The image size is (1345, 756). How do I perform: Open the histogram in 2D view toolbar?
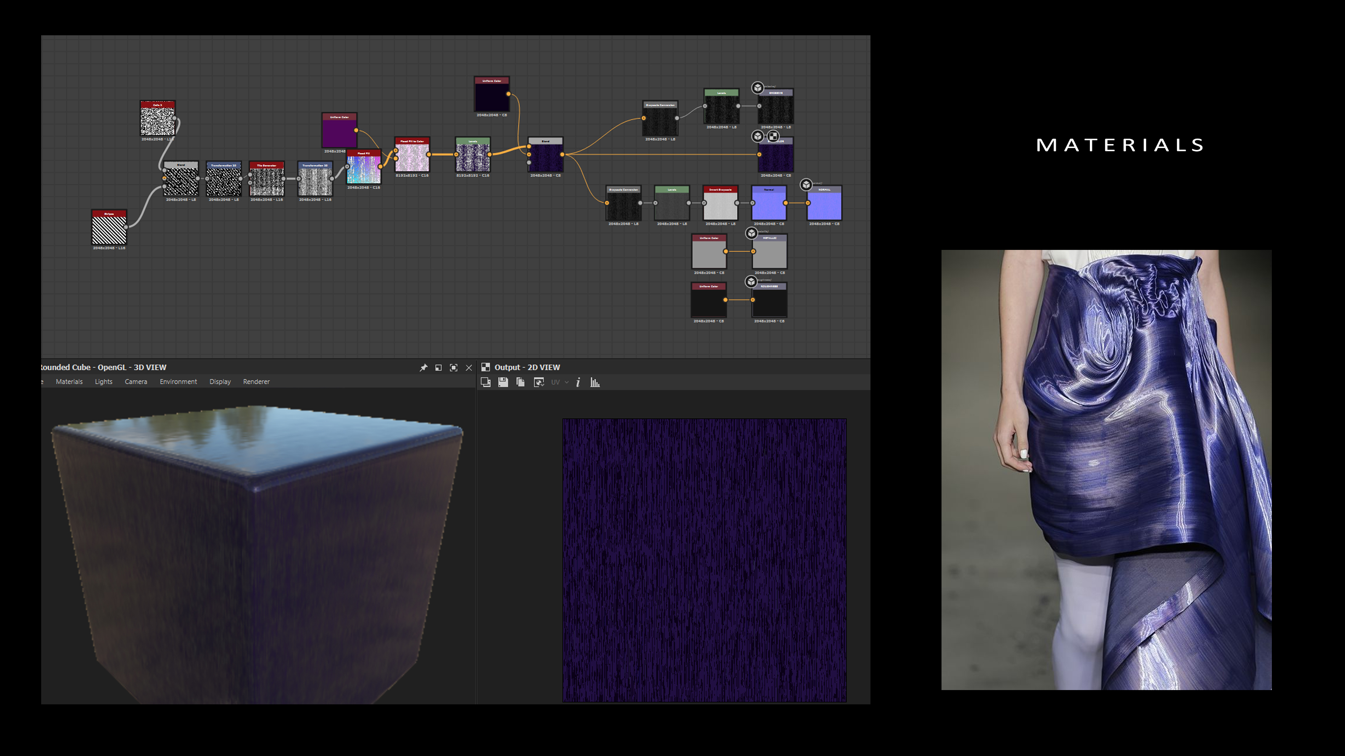(595, 382)
